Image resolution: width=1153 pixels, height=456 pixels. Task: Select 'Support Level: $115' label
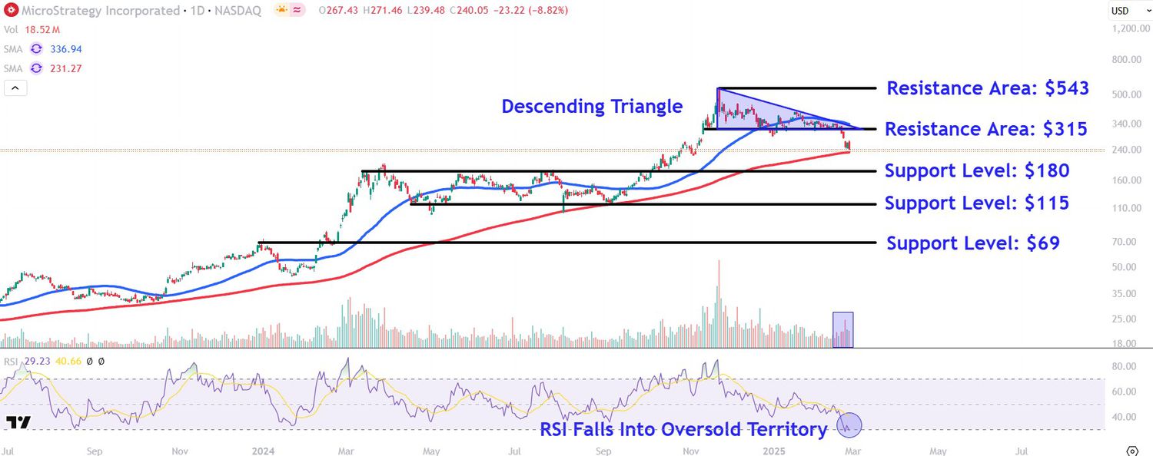pyautogui.click(x=977, y=203)
